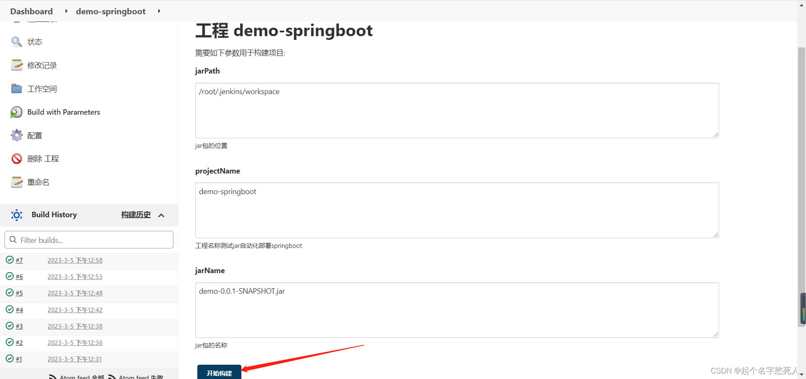
Task: Open the 构建历史 trend link
Action: (x=136, y=215)
